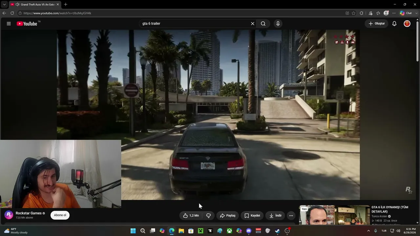Screen dimensions: 420x236
Task: Launch Minecraft creeper icon on taskbar
Action: [x=200, y=231]
